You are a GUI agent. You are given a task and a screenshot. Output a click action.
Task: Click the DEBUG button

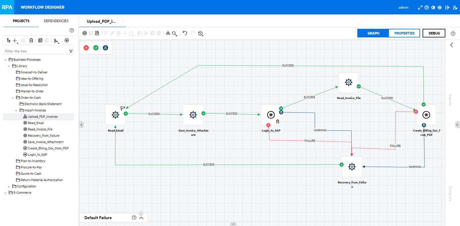(434, 33)
